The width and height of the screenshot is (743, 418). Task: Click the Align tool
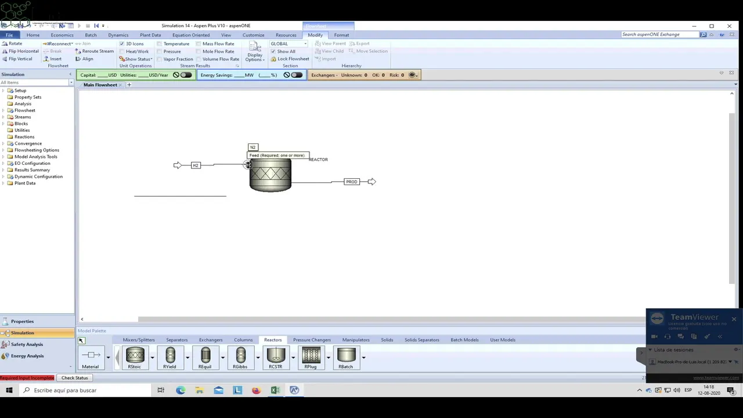click(x=84, y=59)
